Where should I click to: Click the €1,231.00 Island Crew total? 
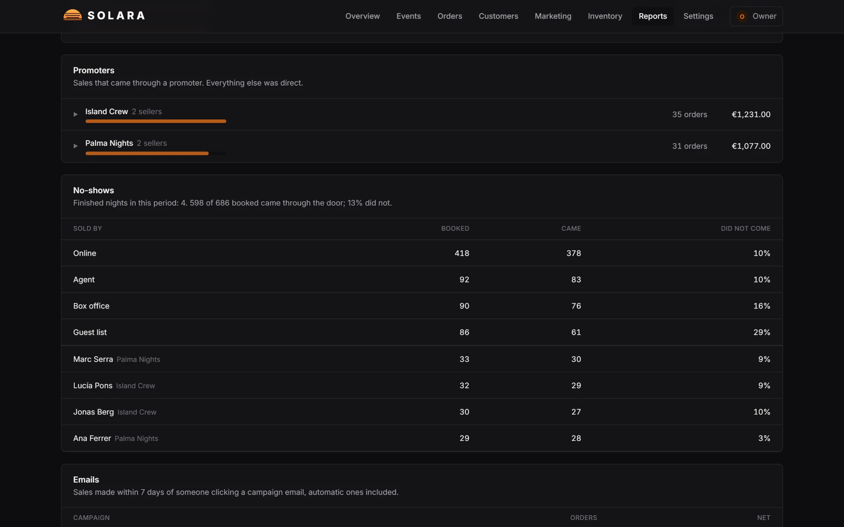[x=751, y=114]
